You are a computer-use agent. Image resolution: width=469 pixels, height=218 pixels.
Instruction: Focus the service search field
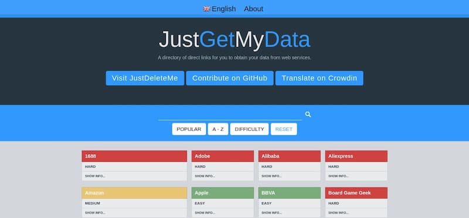(x=230, y=115)
